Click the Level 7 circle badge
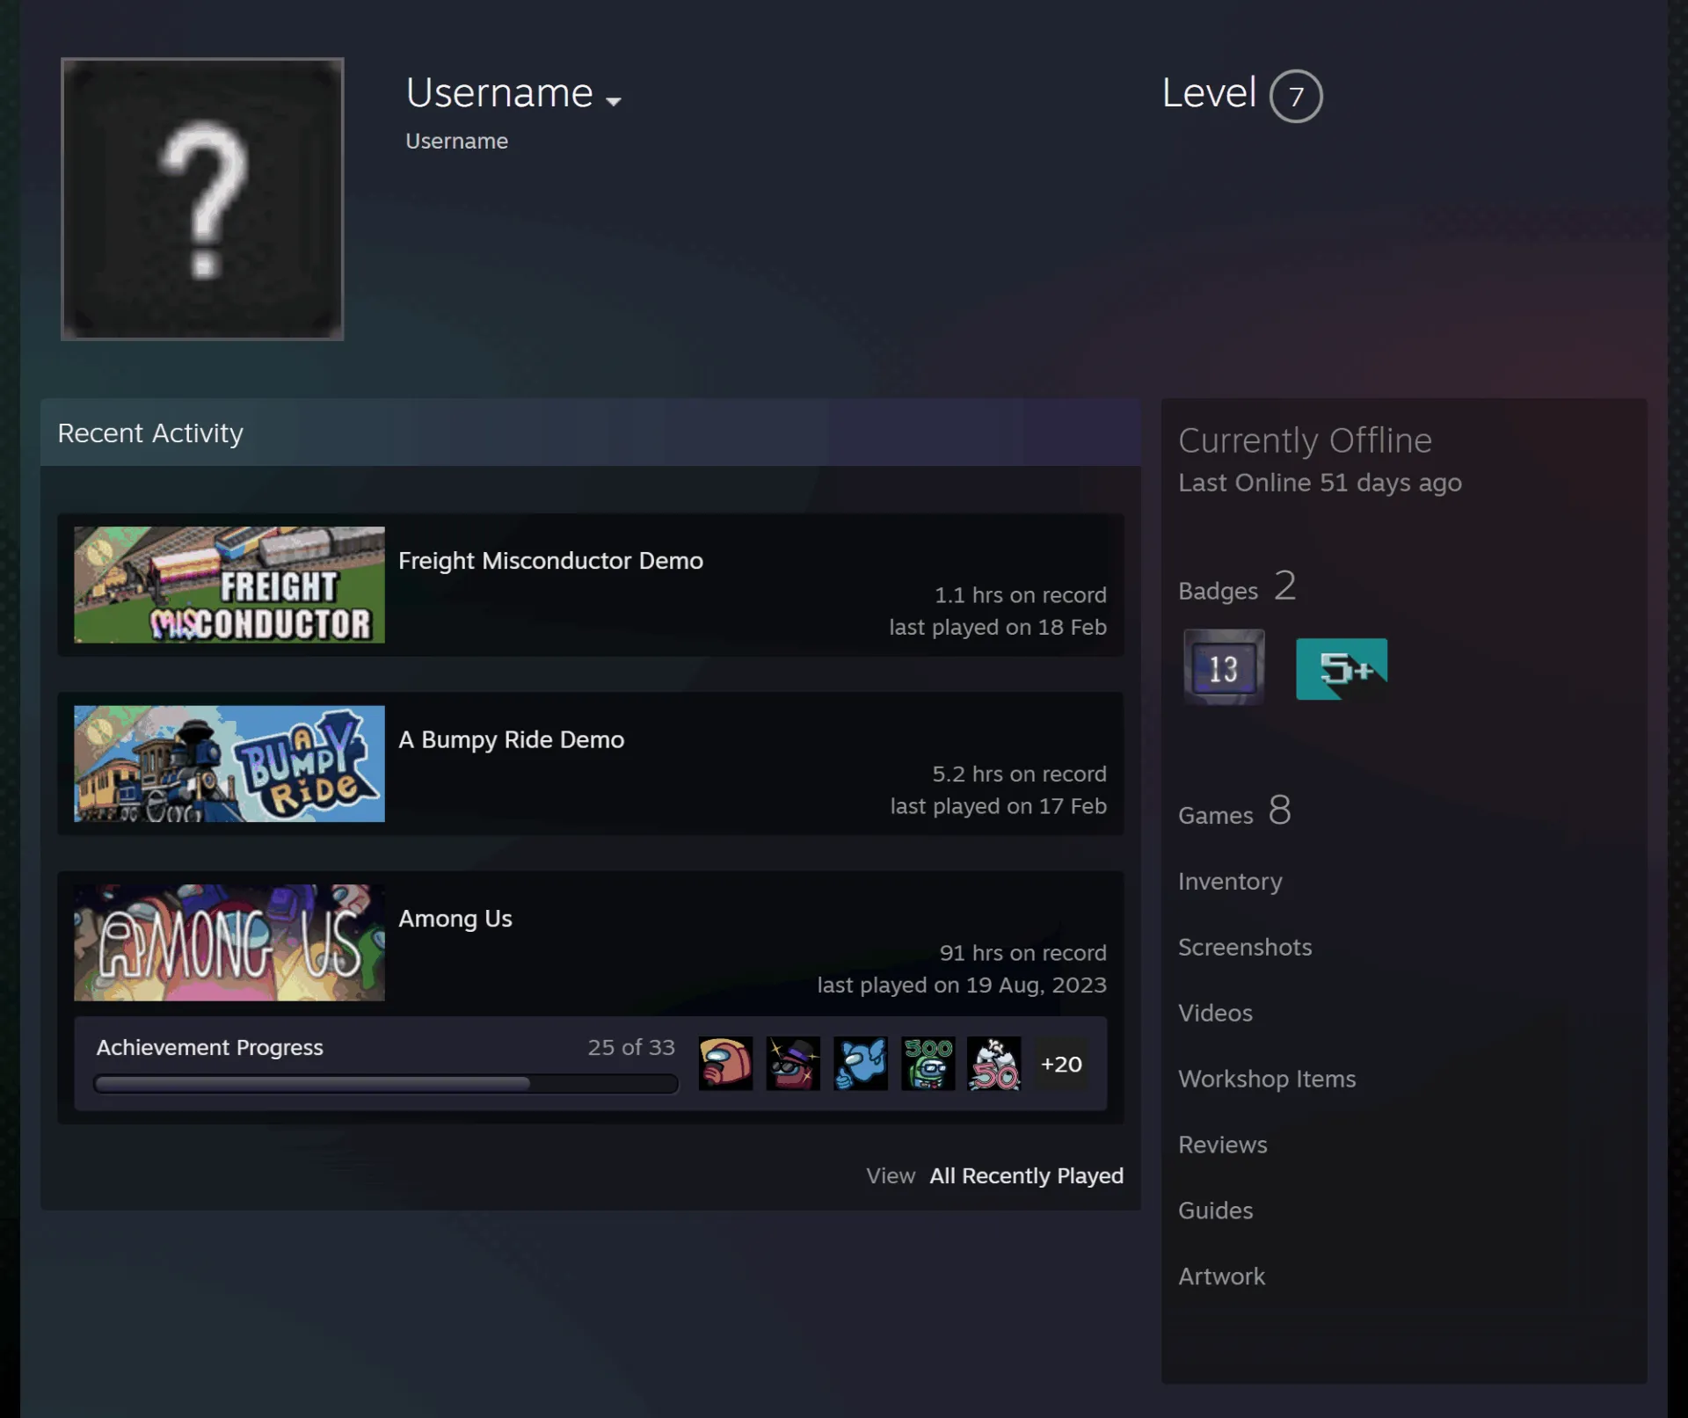The height and width of the screenshot is (1418, 1688). (1296, 96)
